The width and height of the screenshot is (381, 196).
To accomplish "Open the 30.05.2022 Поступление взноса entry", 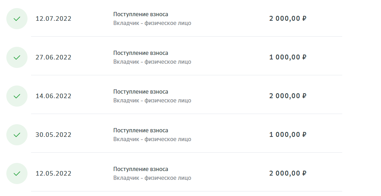I will 141,131.
